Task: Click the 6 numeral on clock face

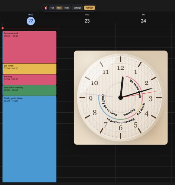Action: (x=121, y=128)
